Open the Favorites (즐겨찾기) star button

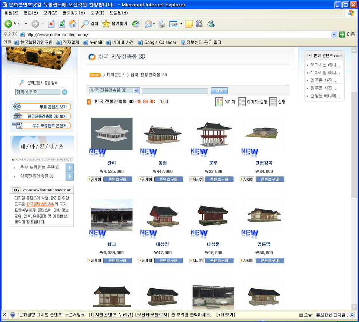coord(114,24)
